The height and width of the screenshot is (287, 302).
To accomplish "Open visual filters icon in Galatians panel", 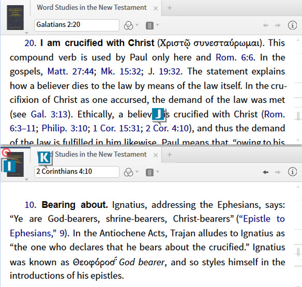I will click(129, 25).
